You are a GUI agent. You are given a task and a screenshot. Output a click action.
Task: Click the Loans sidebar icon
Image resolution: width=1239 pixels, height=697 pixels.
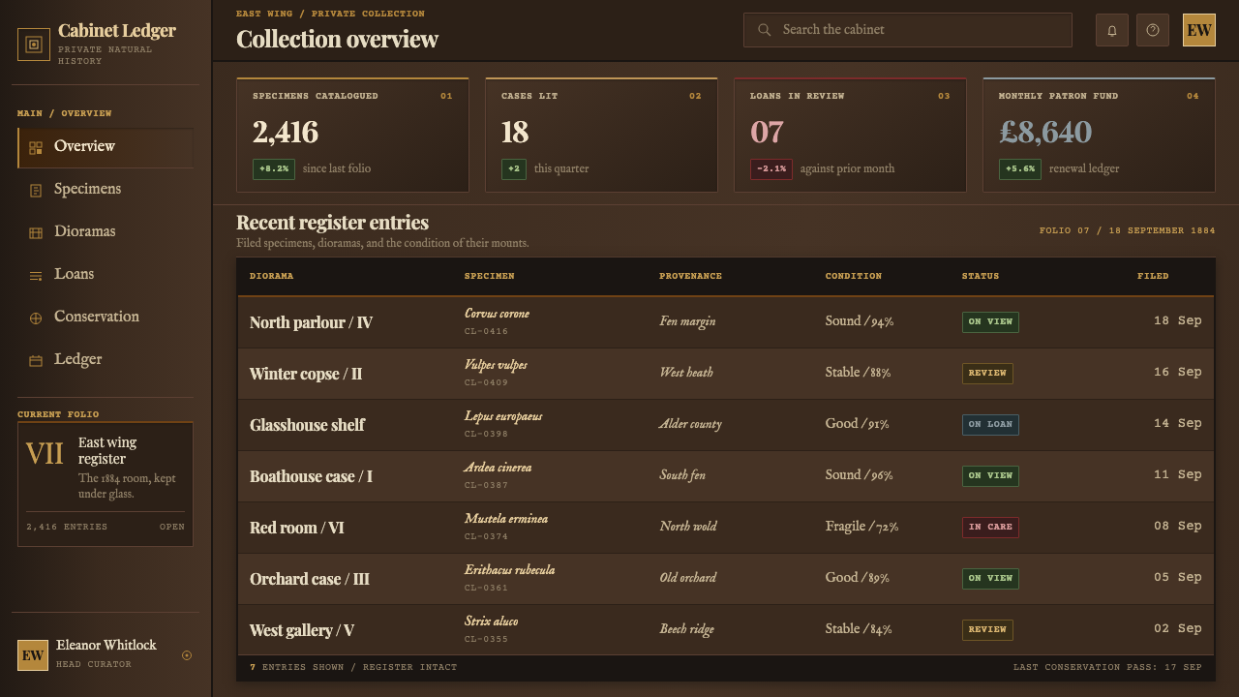pos(36,276)
